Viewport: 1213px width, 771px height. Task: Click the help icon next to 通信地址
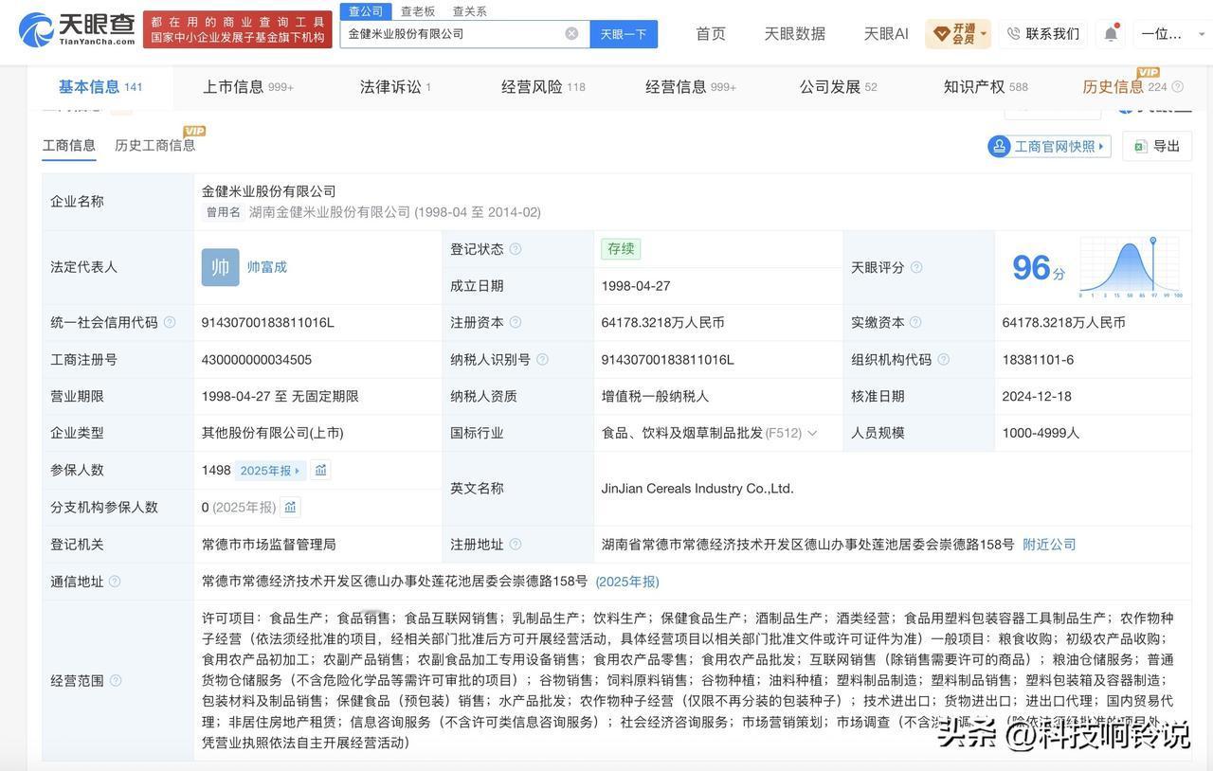tap(115, 582)
